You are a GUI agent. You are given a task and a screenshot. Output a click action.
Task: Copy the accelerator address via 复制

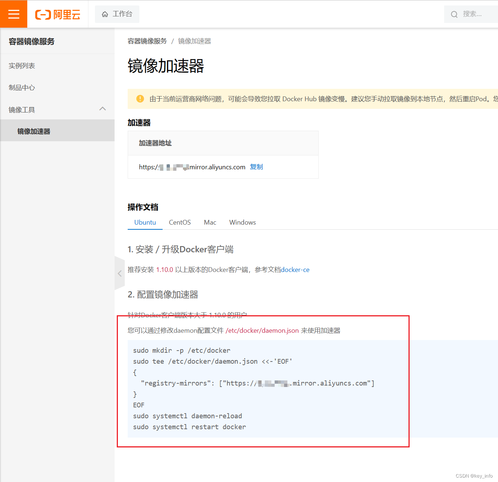coord(256,167)
